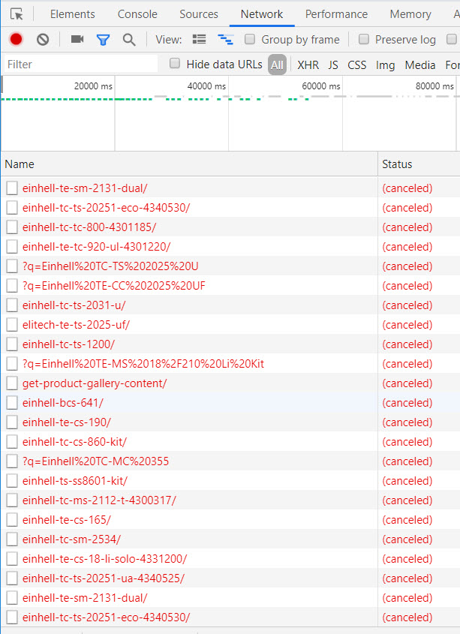Image resolution: width=460 pixels, height=634 pixels.
Task: Select the All filter type
Action: point(277,65)
